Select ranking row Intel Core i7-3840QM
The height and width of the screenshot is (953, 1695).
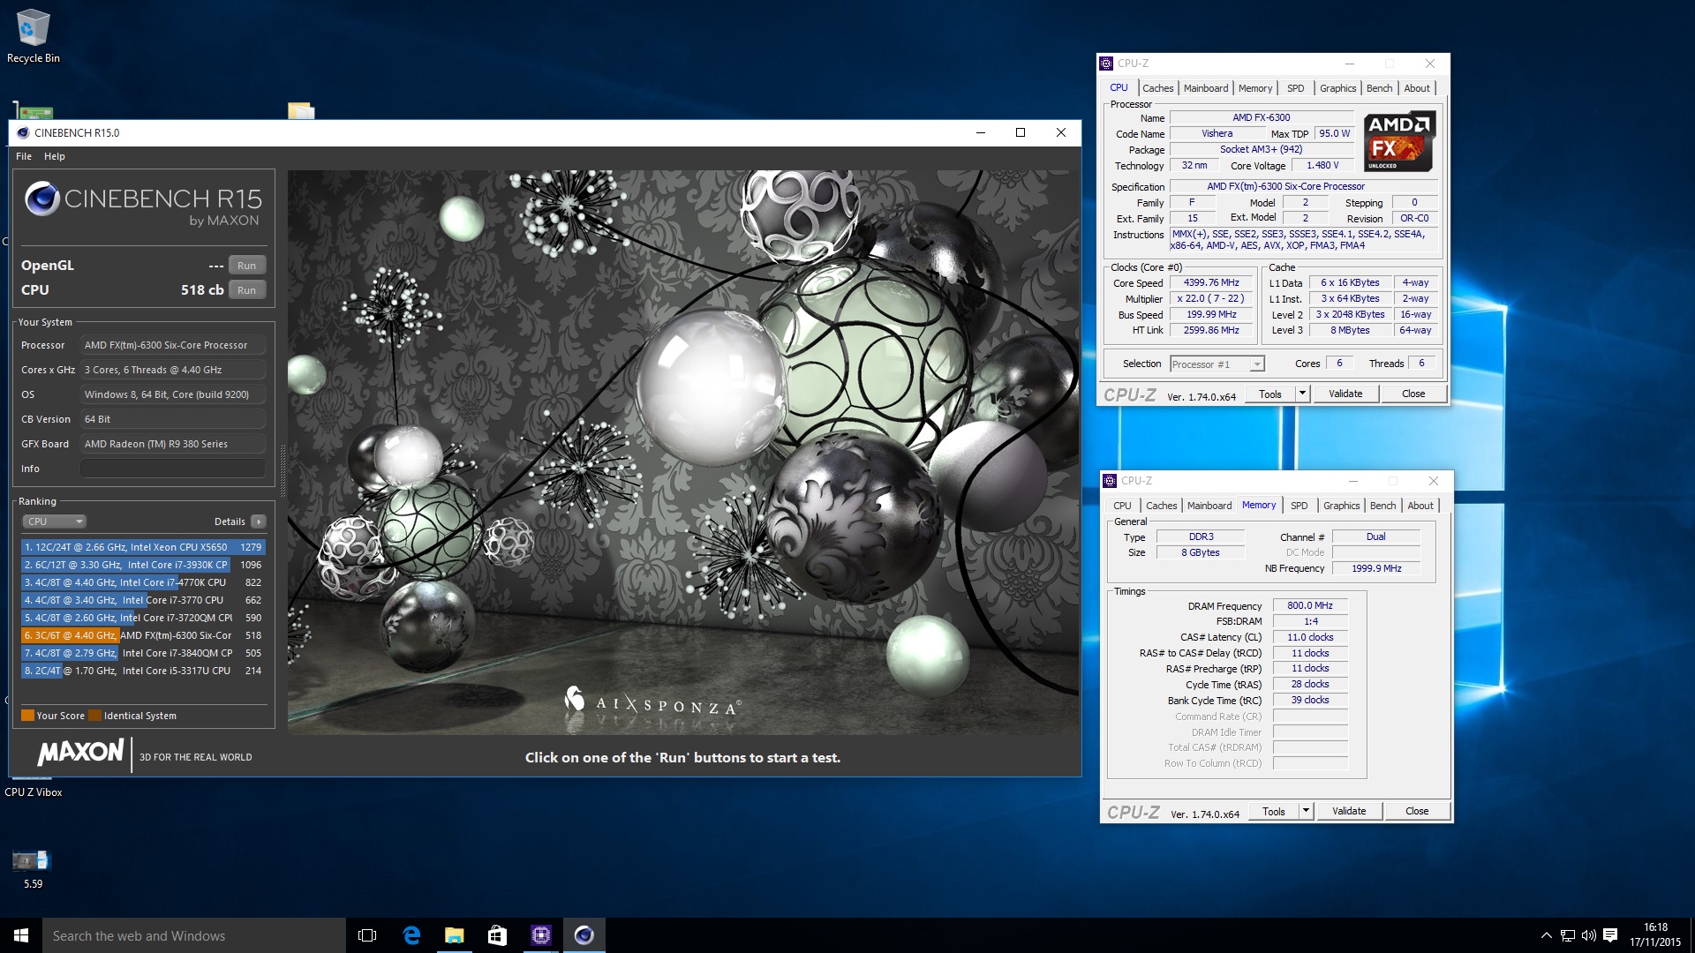click(x=143, y=653)
